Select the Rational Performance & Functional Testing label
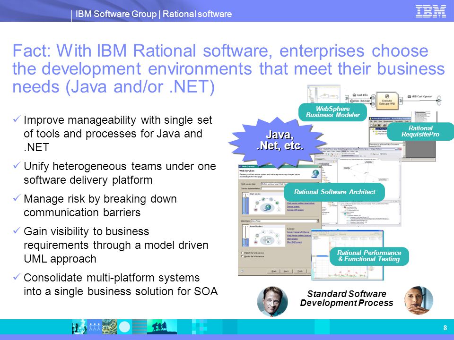This screenshot has width=454, height=340. [369, 256]
